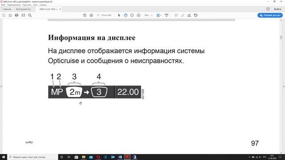The image size is (285, 160).
Task: Go to next page down arrow
Action: tap(91, 15)
